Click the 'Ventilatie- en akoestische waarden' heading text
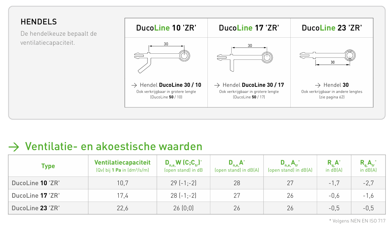391x226 pixels. (114, 147)
